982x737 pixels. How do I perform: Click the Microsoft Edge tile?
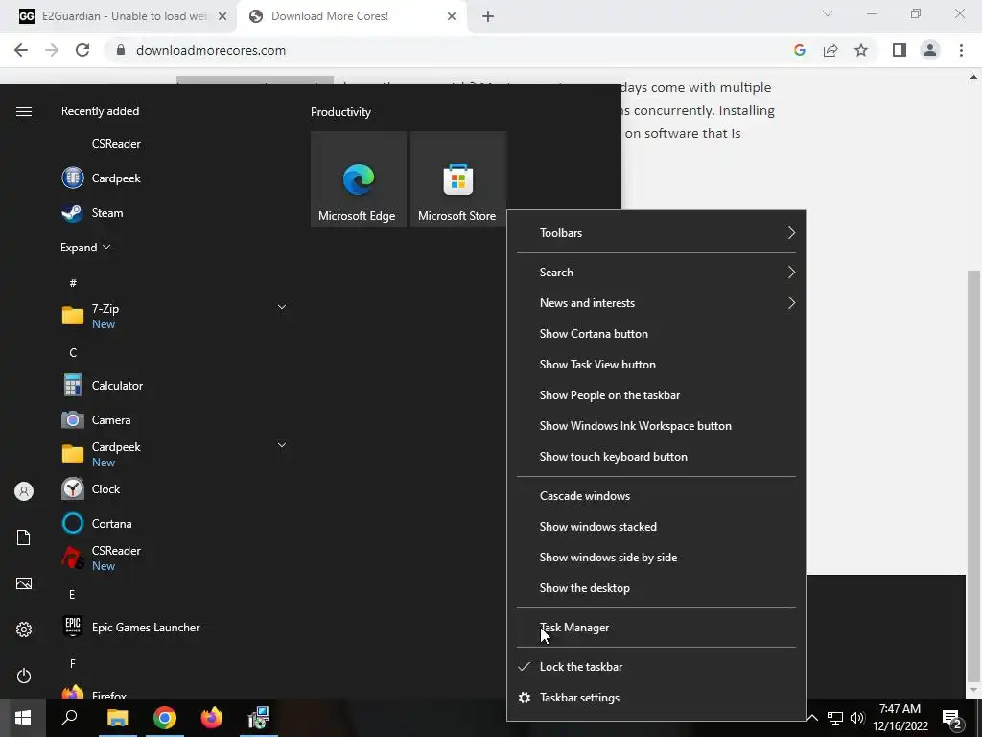[x=358, y=179]
